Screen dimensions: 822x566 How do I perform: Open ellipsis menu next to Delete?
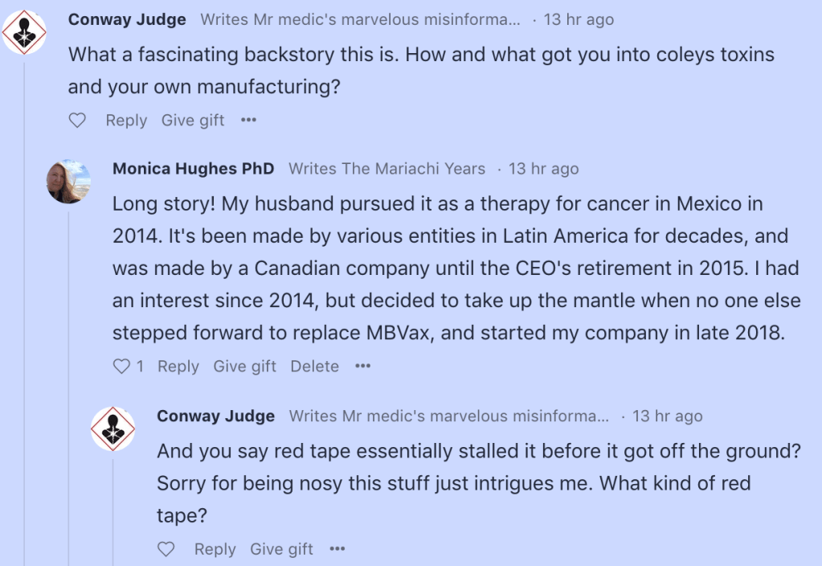click(363, 367)
